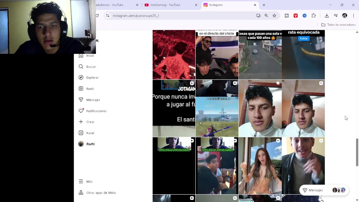The image size is (359, 202).
Task: Open Explorar compass icon
Action: tap(81, 77)
